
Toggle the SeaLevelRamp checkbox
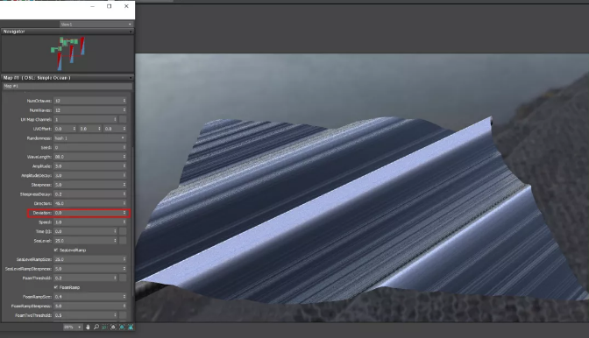point(56,250)
